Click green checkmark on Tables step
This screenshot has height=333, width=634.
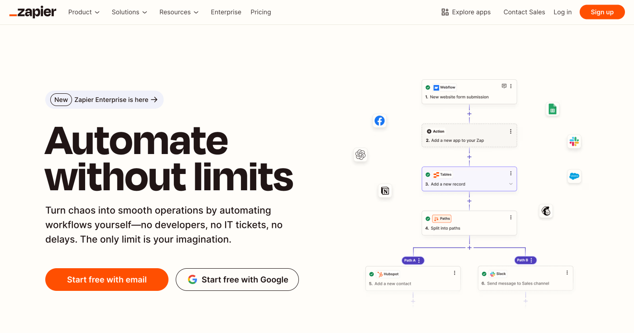point(428,174)
